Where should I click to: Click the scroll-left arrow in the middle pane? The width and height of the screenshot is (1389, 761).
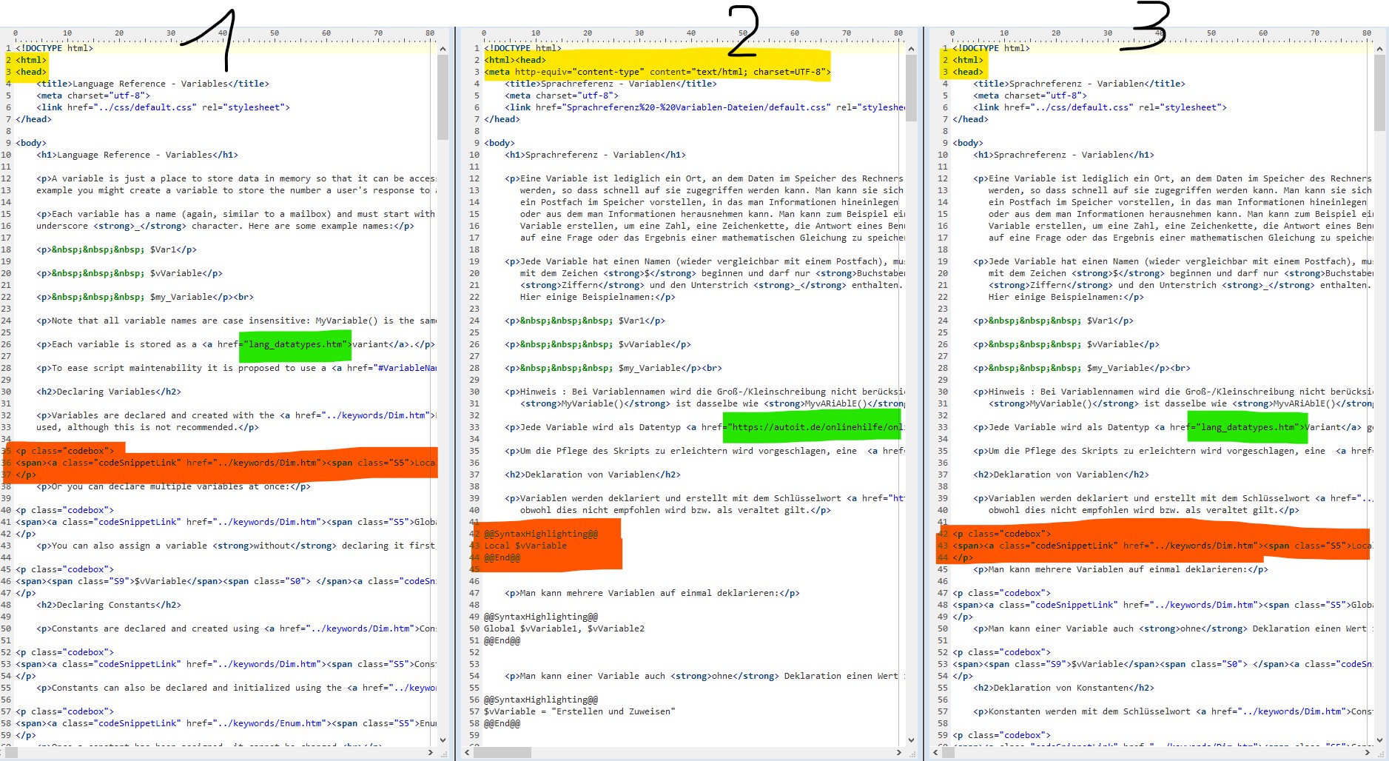coord(467,752)
